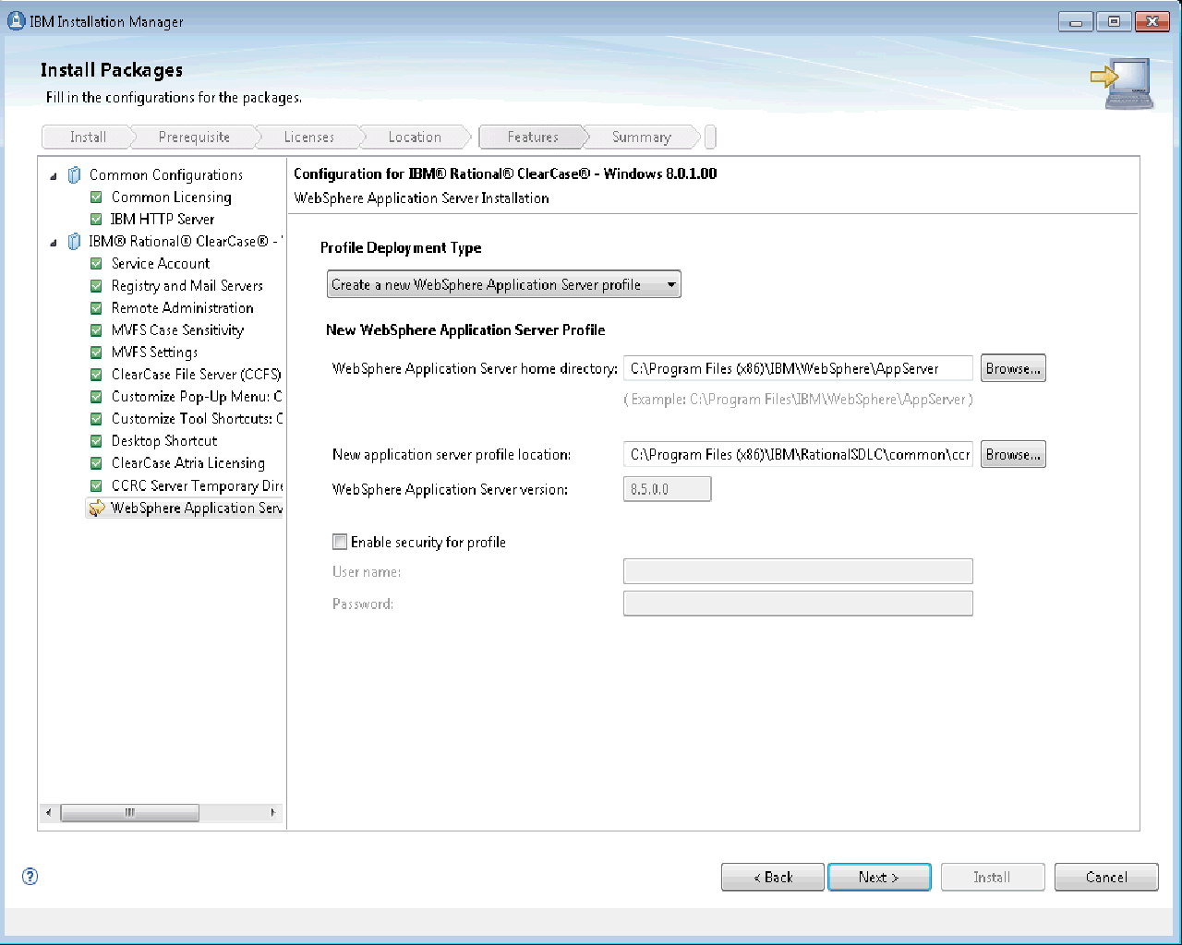
Task: Browse for new application server profile location
Action: [x=1013, y=454]
